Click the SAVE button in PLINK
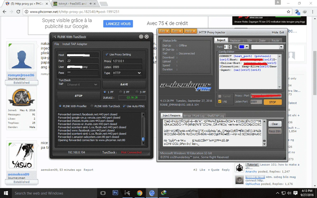 click(x=124, y=84)
